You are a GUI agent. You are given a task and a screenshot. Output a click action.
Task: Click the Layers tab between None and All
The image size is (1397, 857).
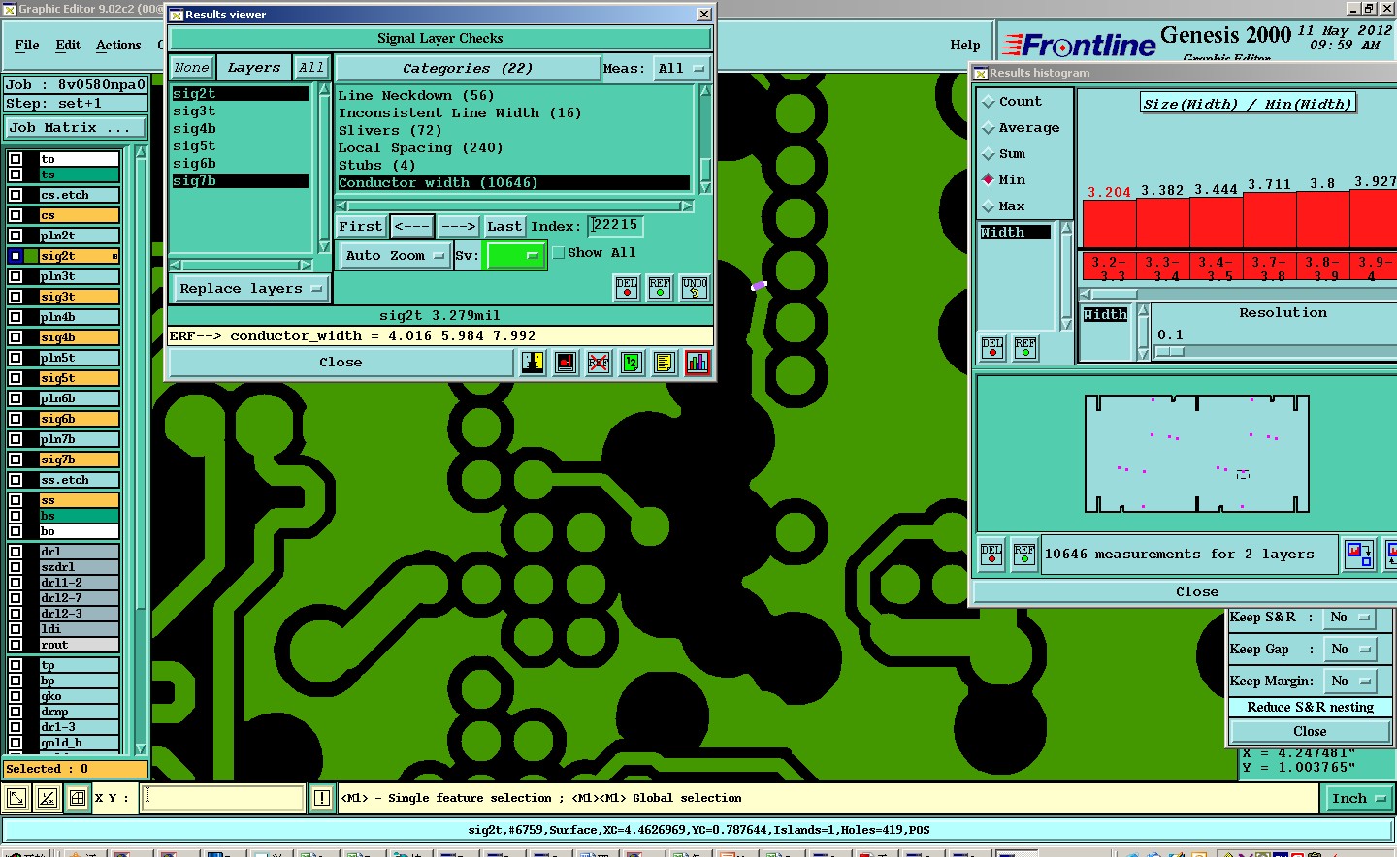click(x=254, y=68)
